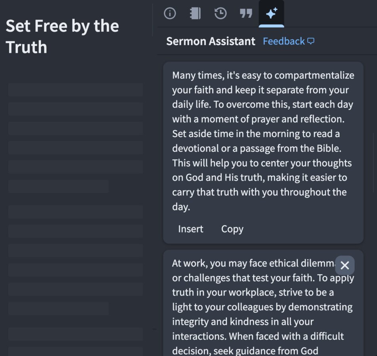The height and width of the screenshot is (356, 377).
Task: Click the speech bubble icon beside Feedback
Action: coord(310,41)
